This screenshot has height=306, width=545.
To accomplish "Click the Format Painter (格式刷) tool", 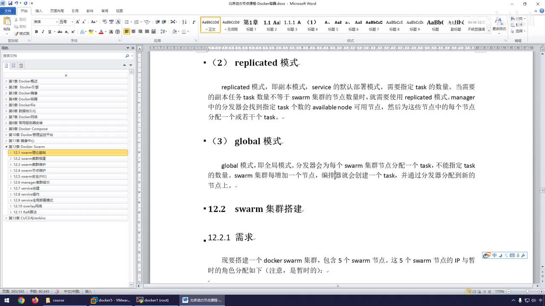I will pyautogui.click(x=22, y=34).
